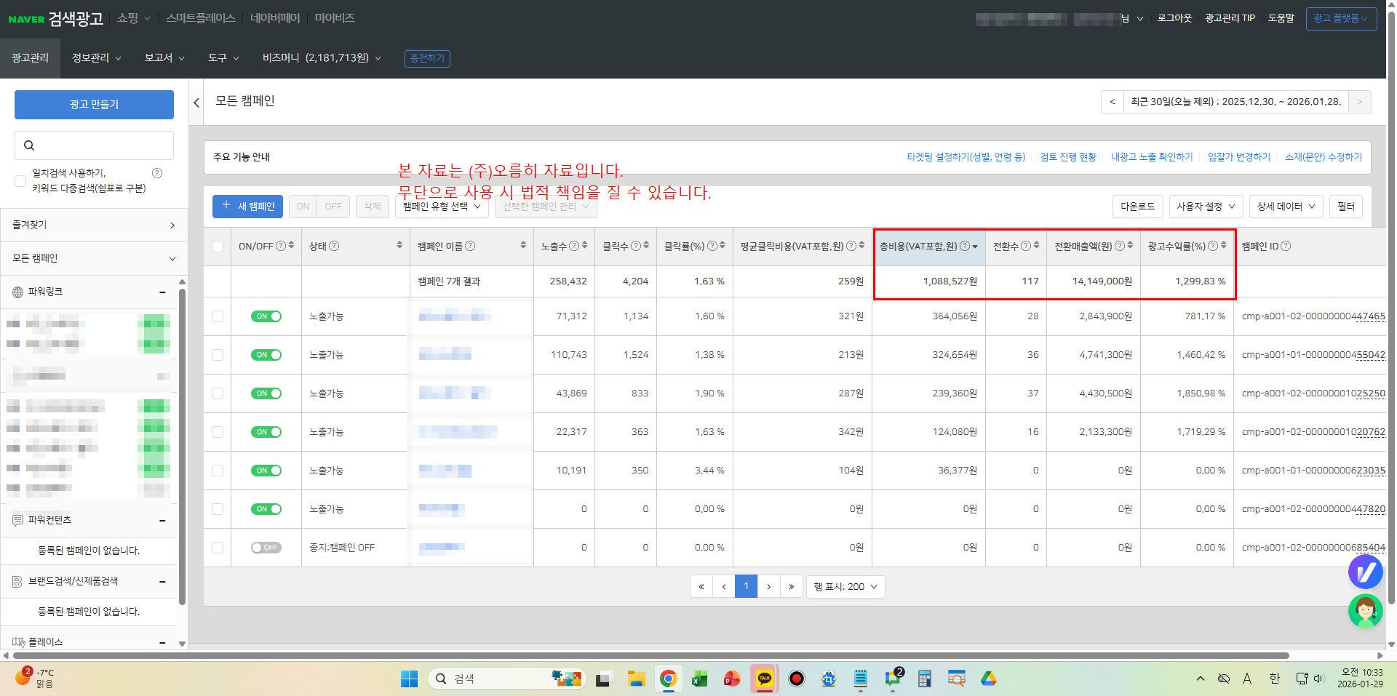Check the select-all campaigns header checkbox
Screen dimensions: 1397x696
pos(218,247)
